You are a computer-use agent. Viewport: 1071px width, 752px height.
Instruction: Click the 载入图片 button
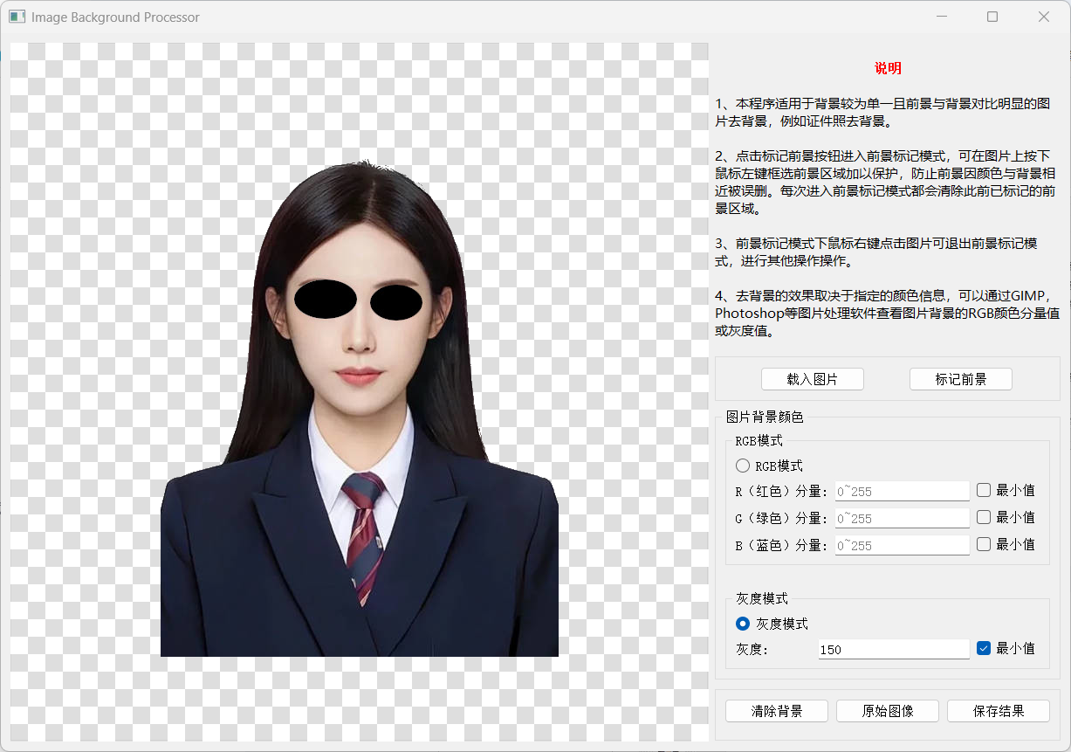[x=812, y=379]
